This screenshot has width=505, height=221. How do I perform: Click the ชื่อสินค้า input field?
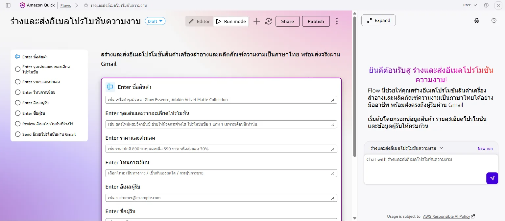click(221, 100)
